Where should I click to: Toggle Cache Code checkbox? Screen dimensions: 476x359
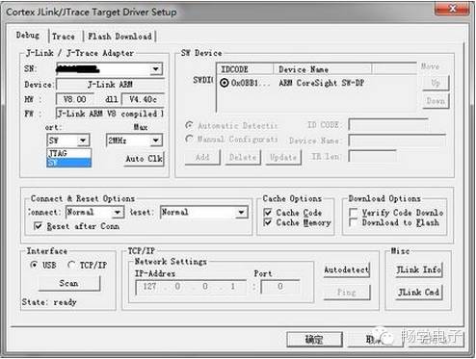tap(268, 213)
